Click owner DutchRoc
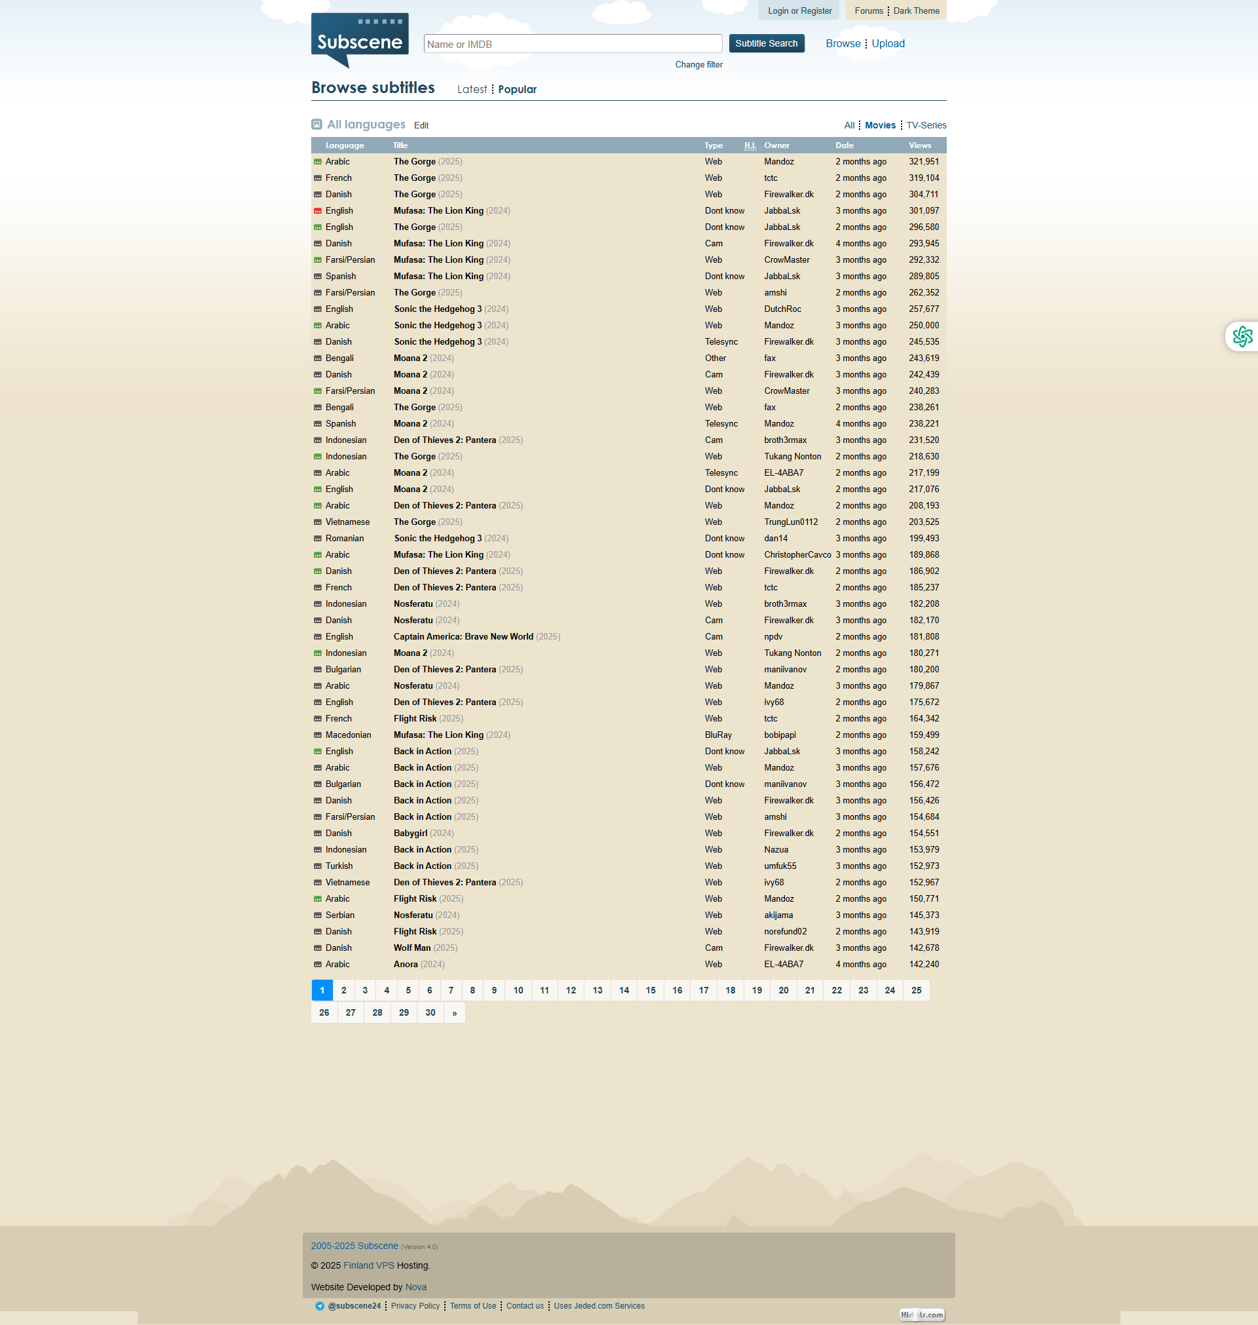This screenshot has height=1325, width=1258. 782,309
